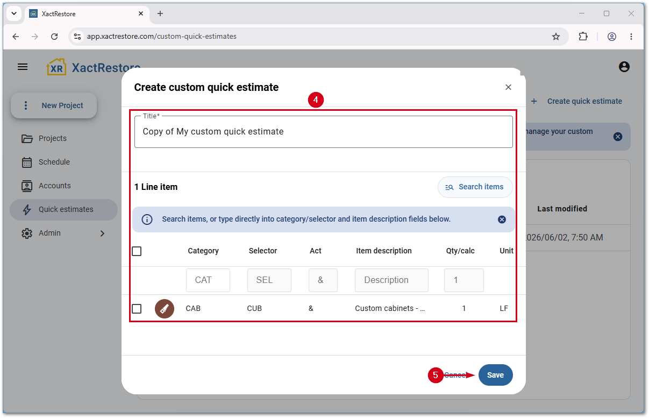Click the CAB cabinet line item icon
Viewport: 649px width, 418px height.
click(x=165, y=309)
